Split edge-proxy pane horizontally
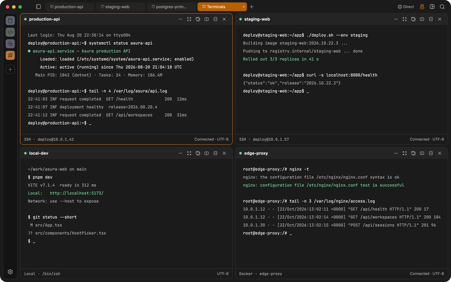 [431, 153]
